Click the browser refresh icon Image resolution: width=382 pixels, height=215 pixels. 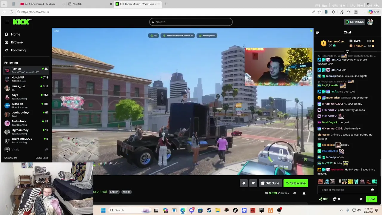point(11,12)
